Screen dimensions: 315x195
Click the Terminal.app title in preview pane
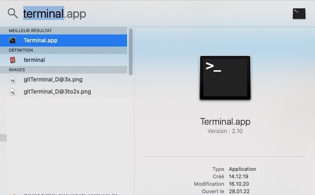[225, 122]
